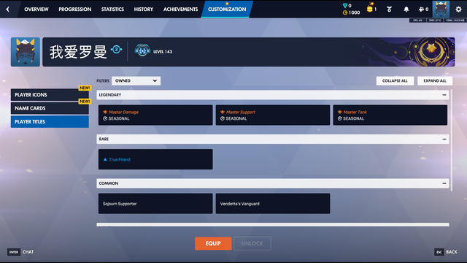The height and width of the screenshot is (263, 467).
Task: Open the Statistics tab
Action: point(112,9)
